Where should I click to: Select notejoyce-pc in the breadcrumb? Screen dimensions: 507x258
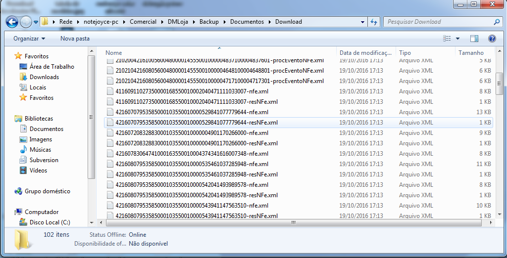point(102,22)
